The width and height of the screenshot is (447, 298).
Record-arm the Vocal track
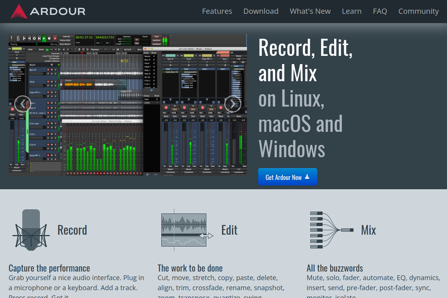point(48,82)
